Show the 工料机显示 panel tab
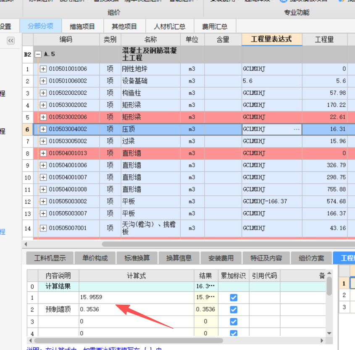This screenshot has width=355, height=350. pos(50,258)
